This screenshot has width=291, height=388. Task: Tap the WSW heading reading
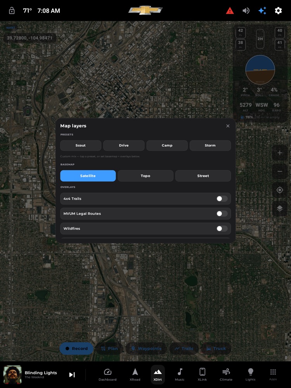(262, 107)
